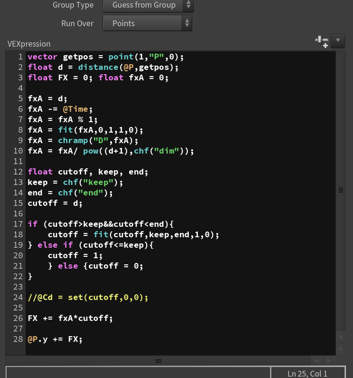Click '@Time' on line 6
Screen dimensions: 353x378
75,109
